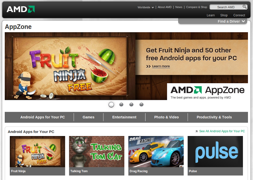Open the Pulse app thumbnail
Viewport: 253px width, 180px height.
pyautogui.click(x=215, y=152)
